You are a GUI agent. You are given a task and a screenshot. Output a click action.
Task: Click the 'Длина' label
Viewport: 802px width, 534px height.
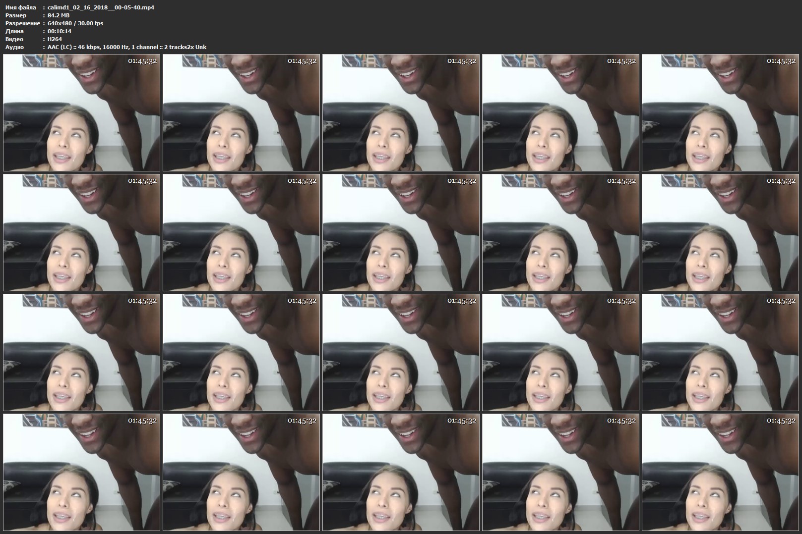(14, 31)
